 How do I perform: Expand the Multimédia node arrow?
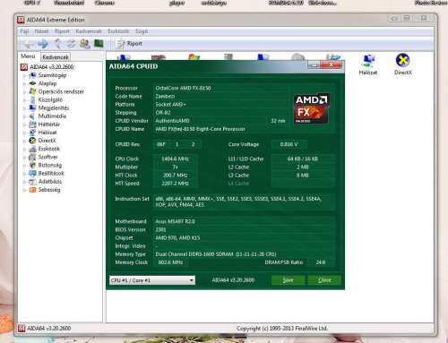tap(24, 116)
